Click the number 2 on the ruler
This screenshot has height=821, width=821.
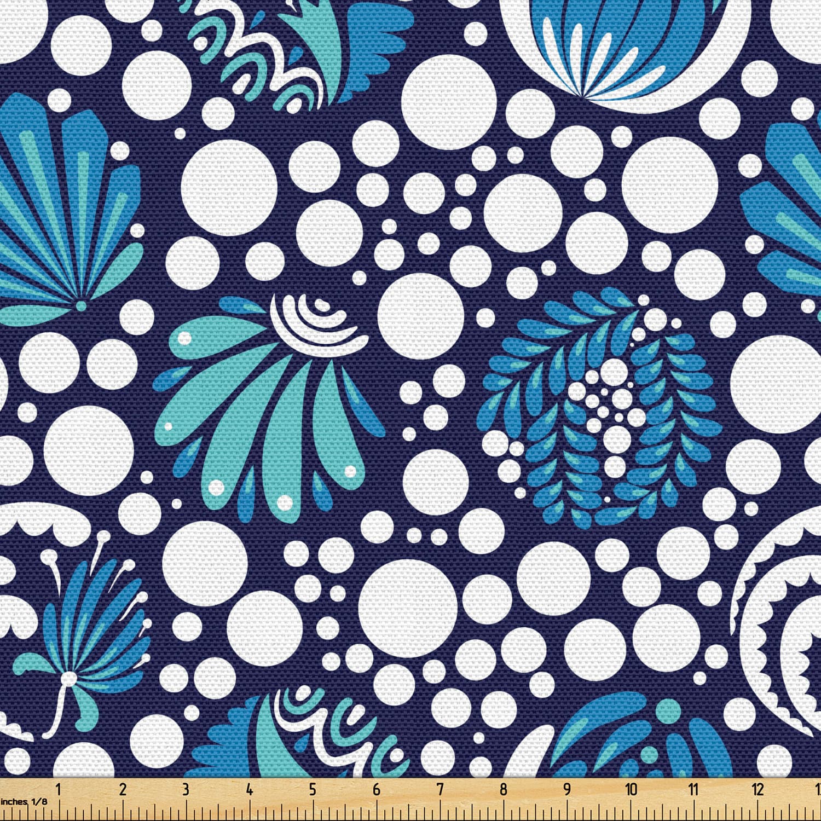pos(122,789)
